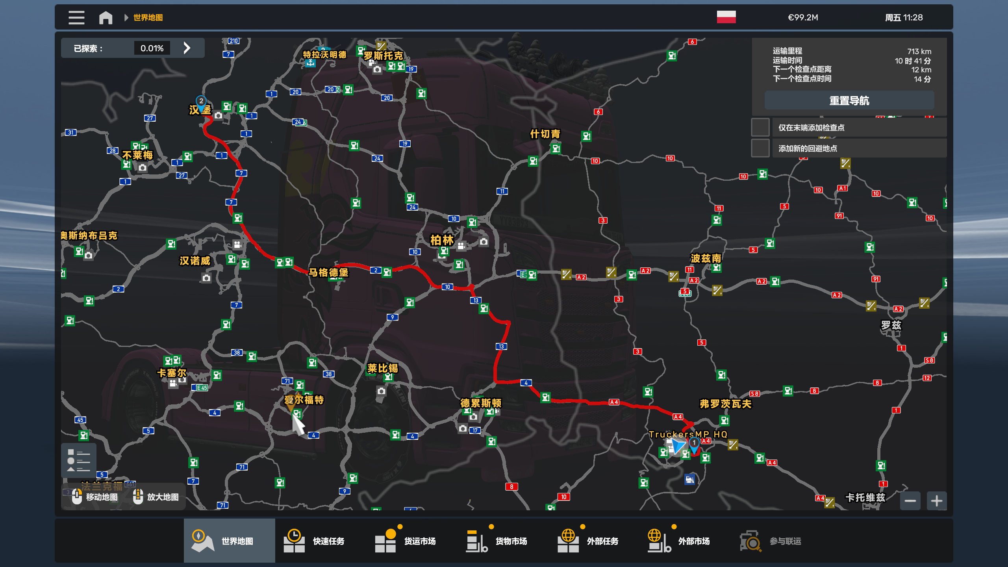Switch to the 世界地图 tab
This screenshot has width=1008, height=567.
coord(229,541)
